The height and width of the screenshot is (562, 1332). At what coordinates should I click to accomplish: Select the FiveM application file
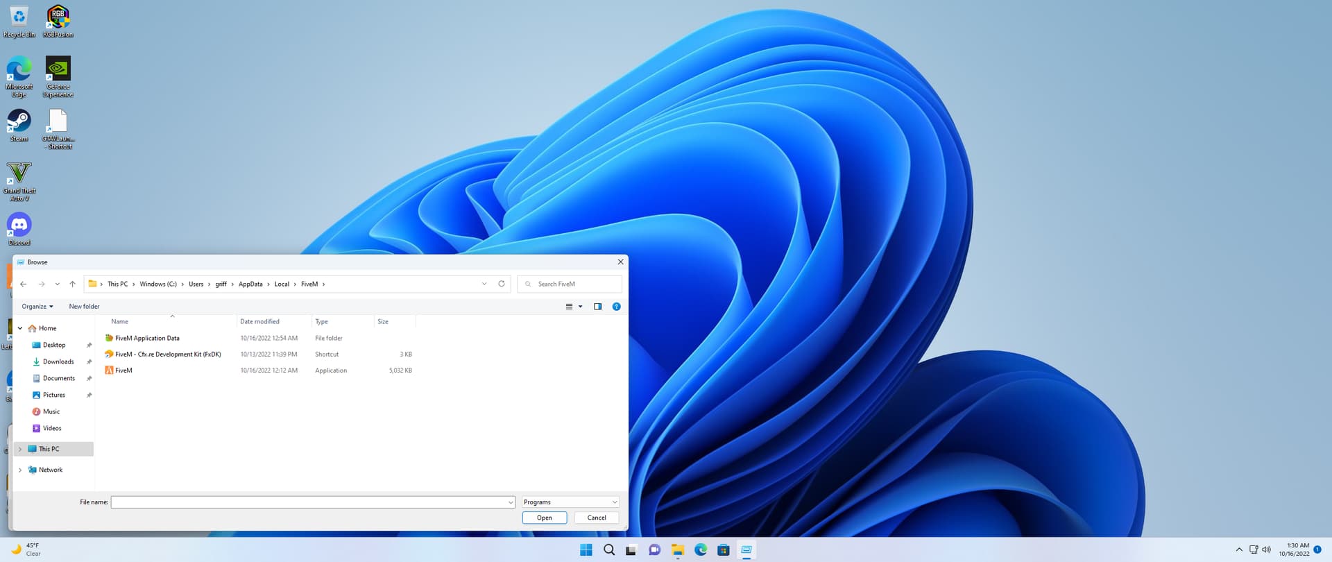[x=123, y=371]
